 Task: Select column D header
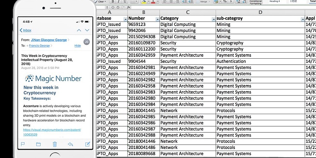coord(260,12)
